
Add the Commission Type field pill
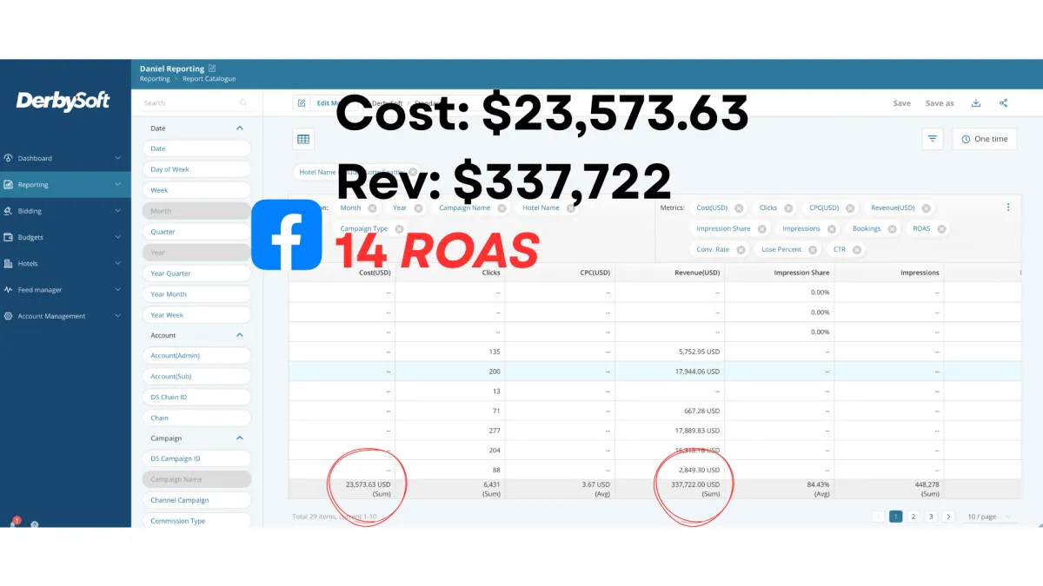(196, 521)
